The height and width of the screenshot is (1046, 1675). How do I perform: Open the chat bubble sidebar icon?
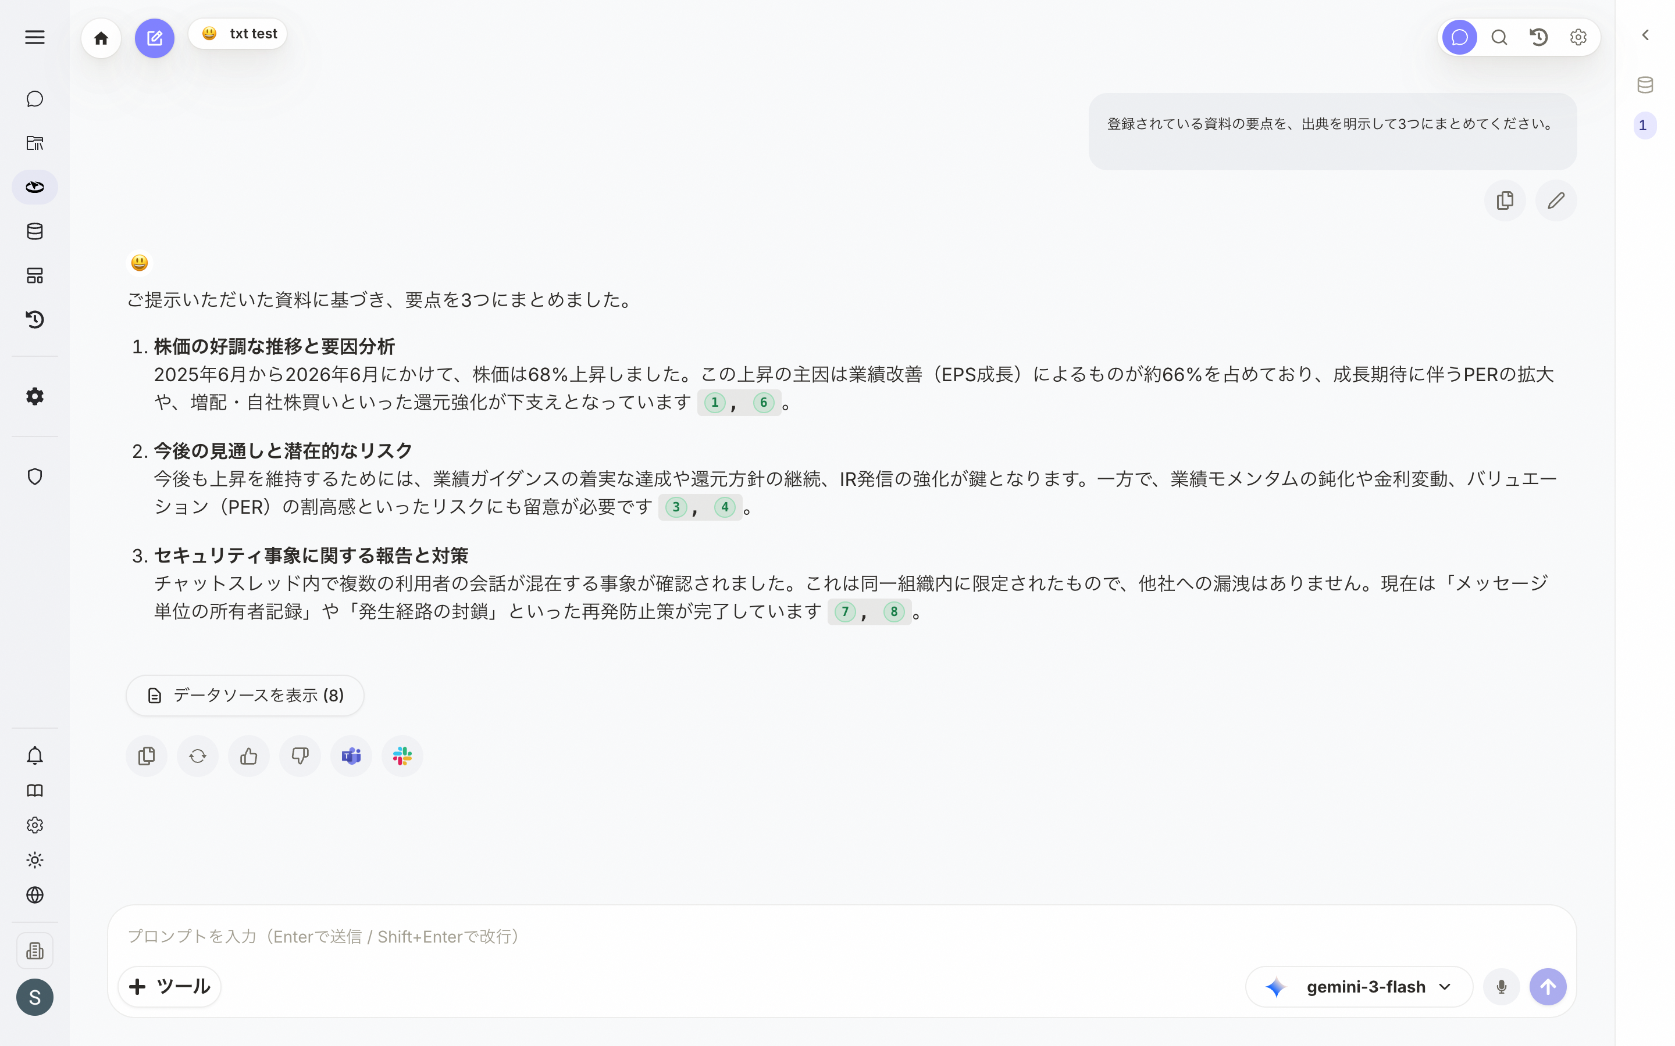pos(35,99)
